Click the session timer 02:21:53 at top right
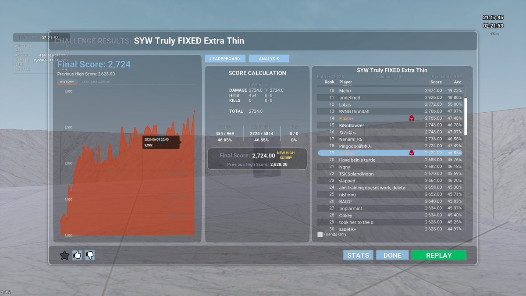Image resolution: width=526 pixels, height=296 pixels. pos(493,26)
